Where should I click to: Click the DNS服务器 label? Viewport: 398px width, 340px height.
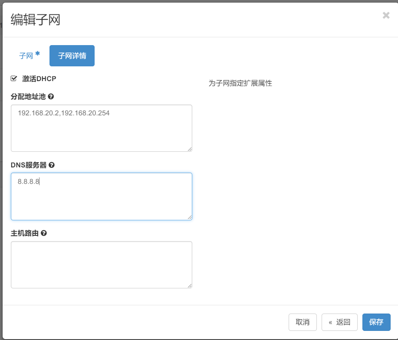coord(29,165)
